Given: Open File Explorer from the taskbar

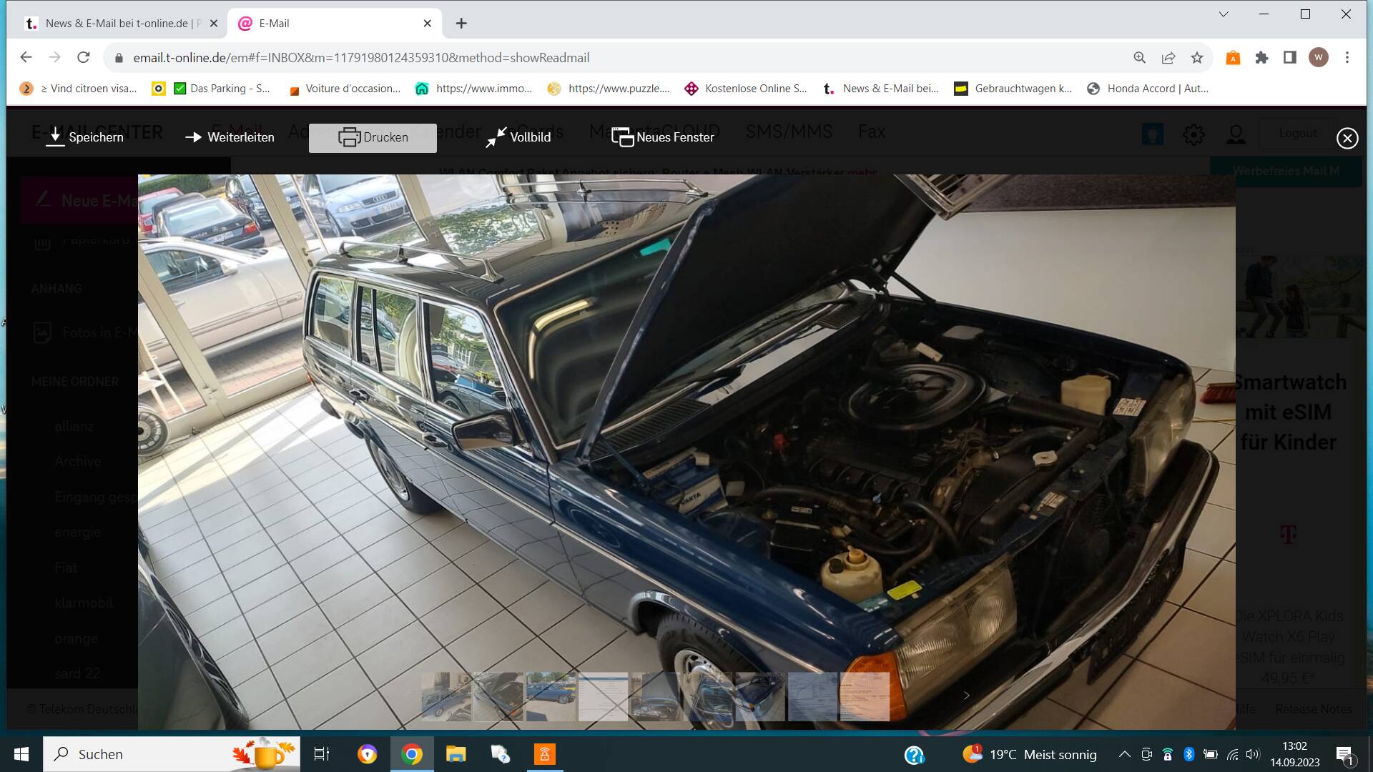Looking at the screenshot, I should click(456, 754).
